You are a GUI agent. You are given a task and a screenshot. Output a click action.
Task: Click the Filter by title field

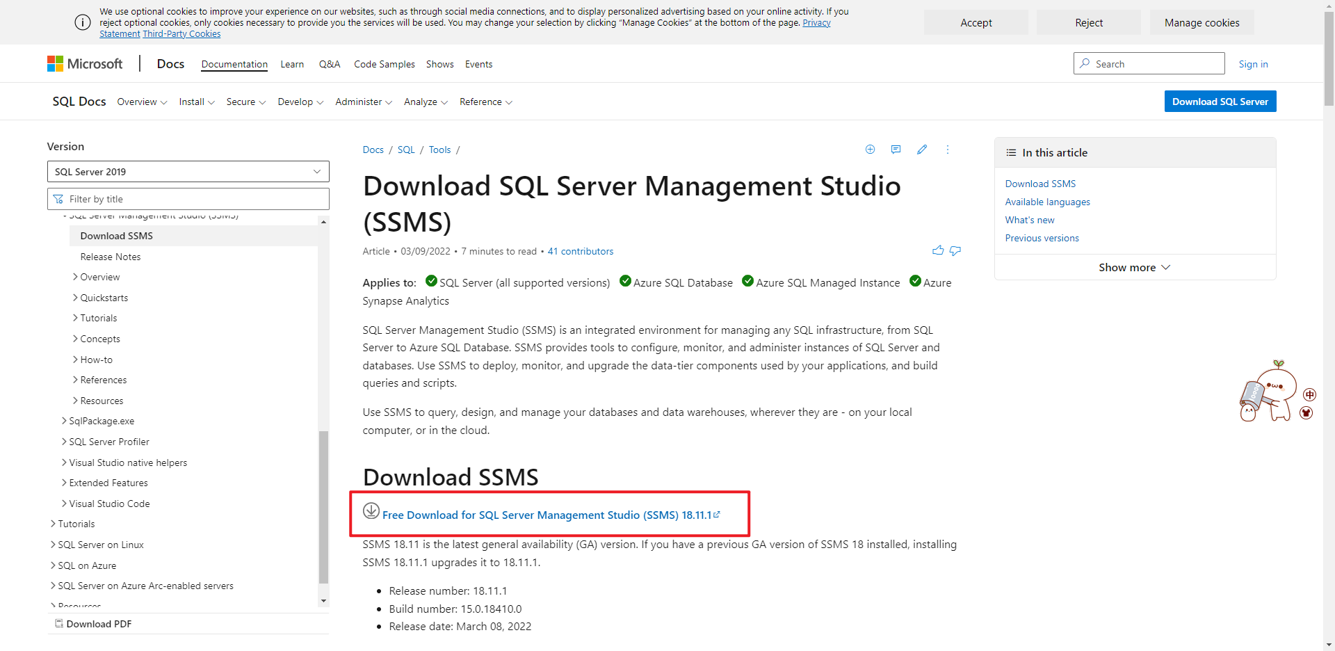188,199
